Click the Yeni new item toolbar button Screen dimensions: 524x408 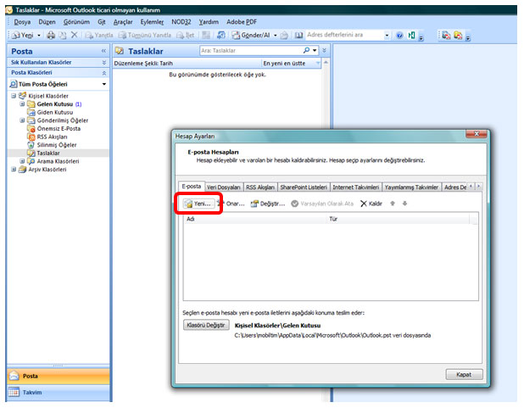click(22, 35)
